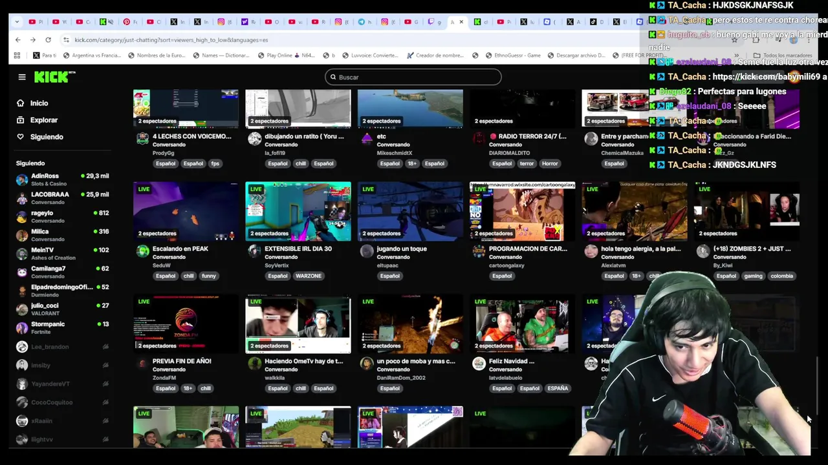
Task: Open Milica avatar in sidebar
Action: pyautogui.click(x=22, y=235)
